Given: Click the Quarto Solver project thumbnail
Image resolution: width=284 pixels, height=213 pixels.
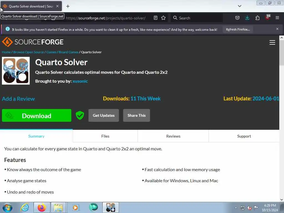Looking at the screenshot, I should point(16,71).
